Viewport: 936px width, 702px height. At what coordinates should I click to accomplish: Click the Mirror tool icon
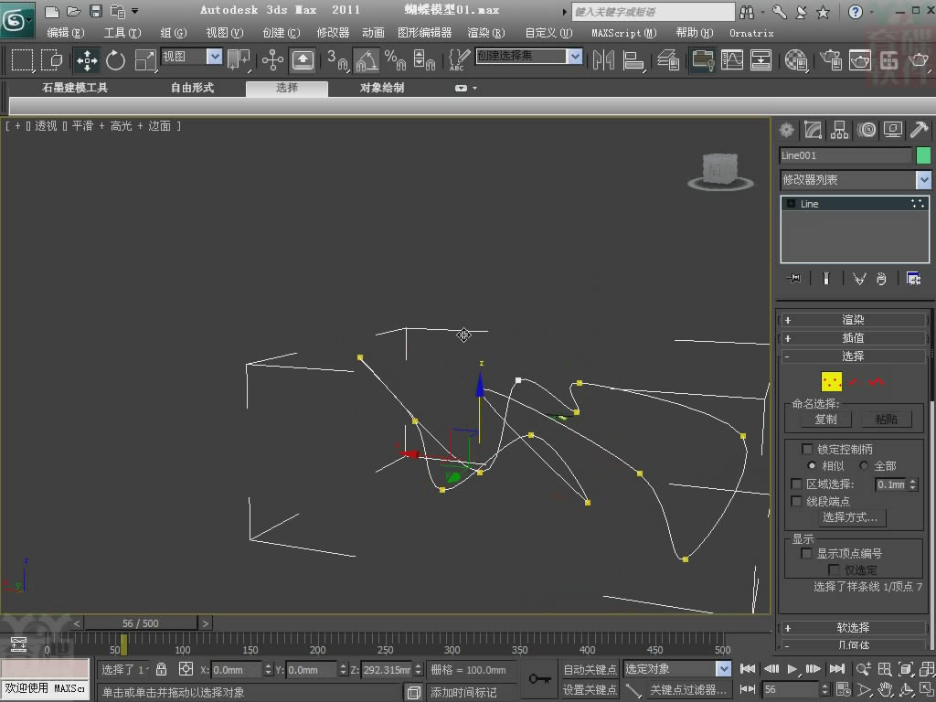(603, 60)
